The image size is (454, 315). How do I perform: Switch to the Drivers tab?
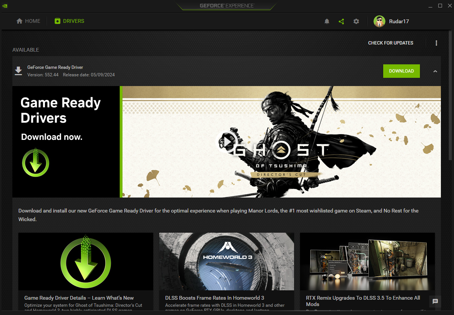(69, 21)
